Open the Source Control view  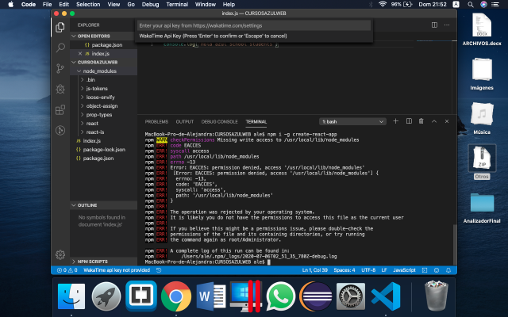point(60,69)
